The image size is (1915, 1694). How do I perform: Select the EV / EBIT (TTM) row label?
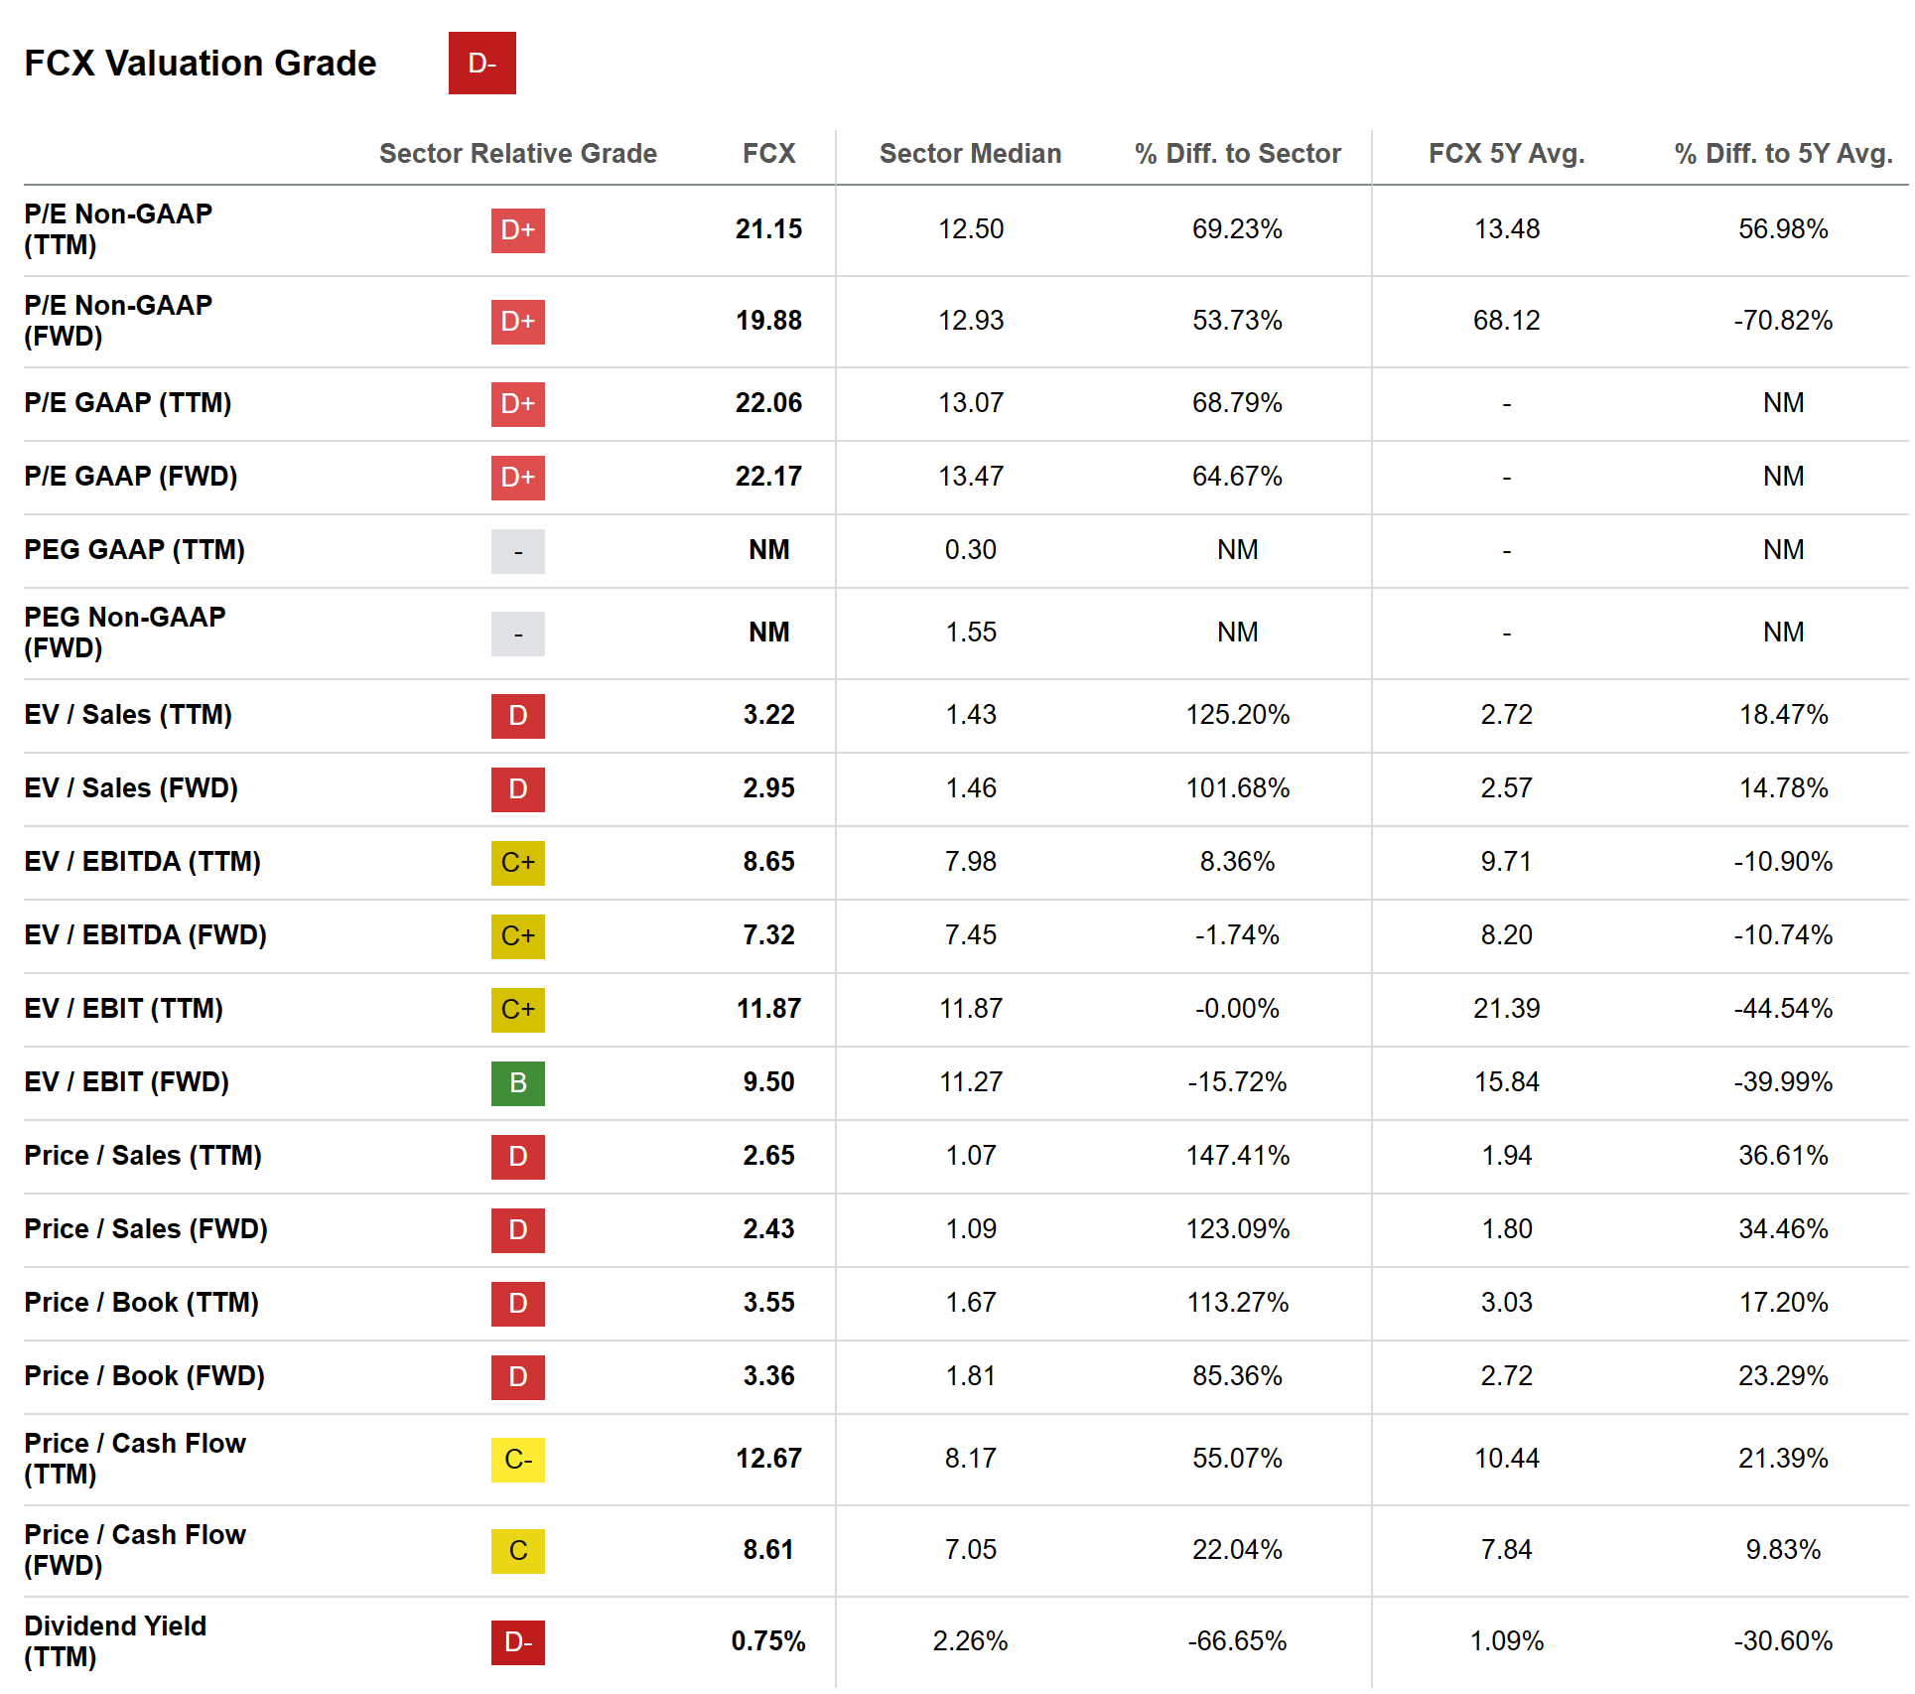tap(123, 1009)
